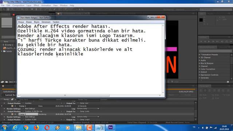The height and width of the screenshot is (131, 233).
Task: Expand the Generate effects category
Action: click(200, 78)
